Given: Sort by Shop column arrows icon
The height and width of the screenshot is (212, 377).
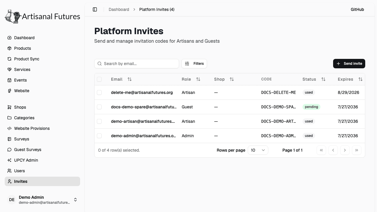Looking at the screenshot, I should (x=232, y=79).
